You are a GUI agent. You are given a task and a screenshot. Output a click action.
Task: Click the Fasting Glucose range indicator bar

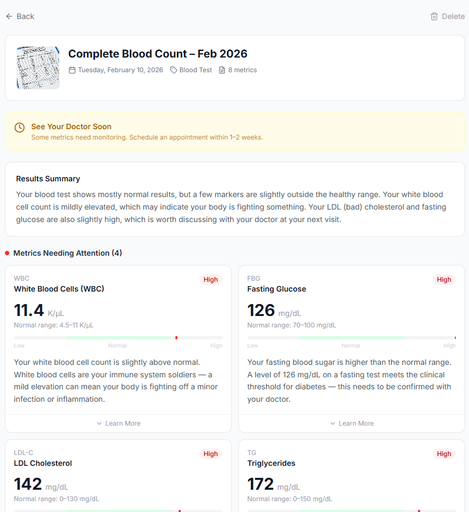tap(352, 338)
